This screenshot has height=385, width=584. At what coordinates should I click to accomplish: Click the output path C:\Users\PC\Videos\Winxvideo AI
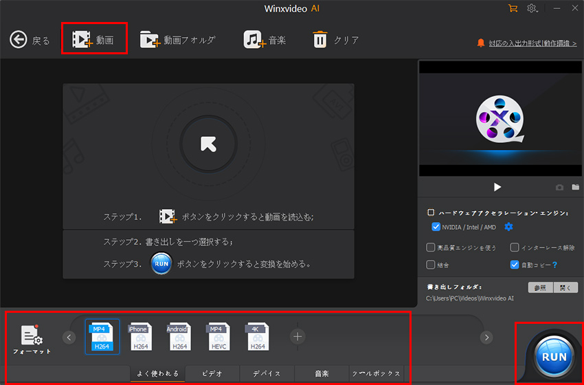[470, 298]
